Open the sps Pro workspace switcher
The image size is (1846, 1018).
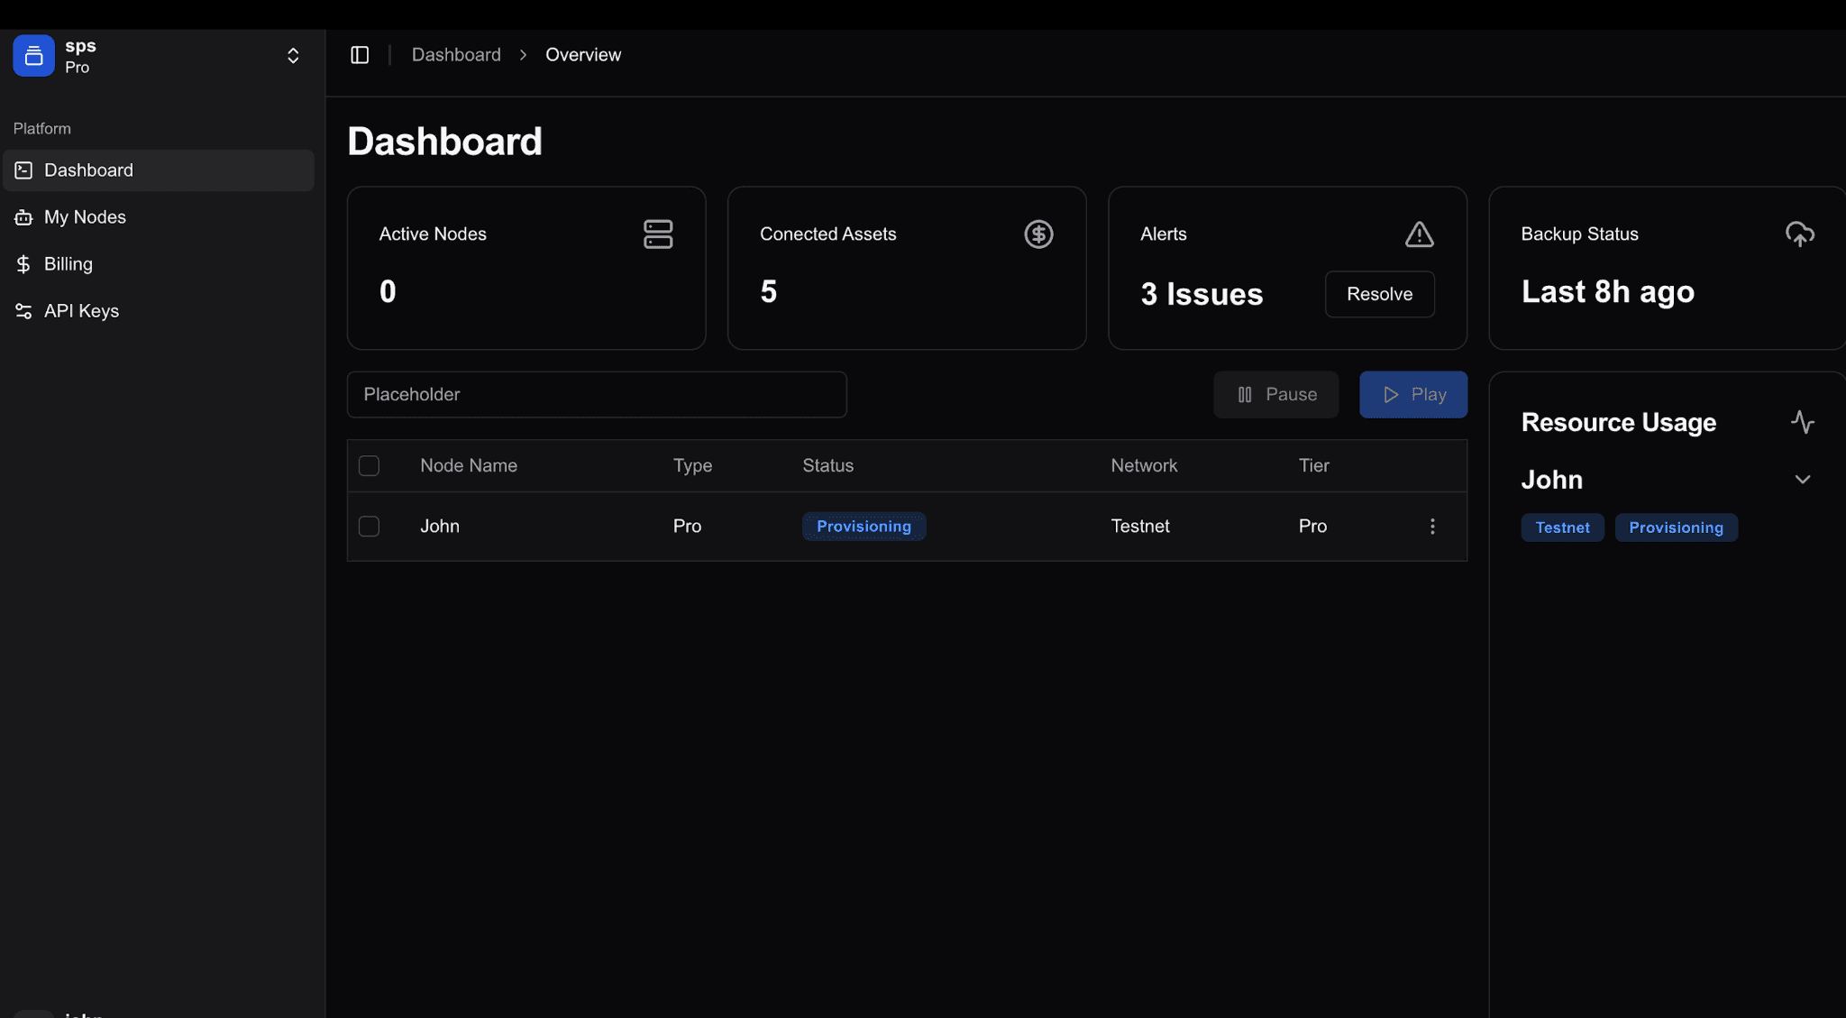pyautogui.click(x=293, y=56)
